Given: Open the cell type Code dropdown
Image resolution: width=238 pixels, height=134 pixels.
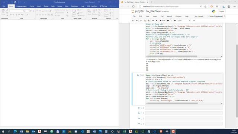Looking at the screenshot, I should pyautogui.click(x=184, y=20).
